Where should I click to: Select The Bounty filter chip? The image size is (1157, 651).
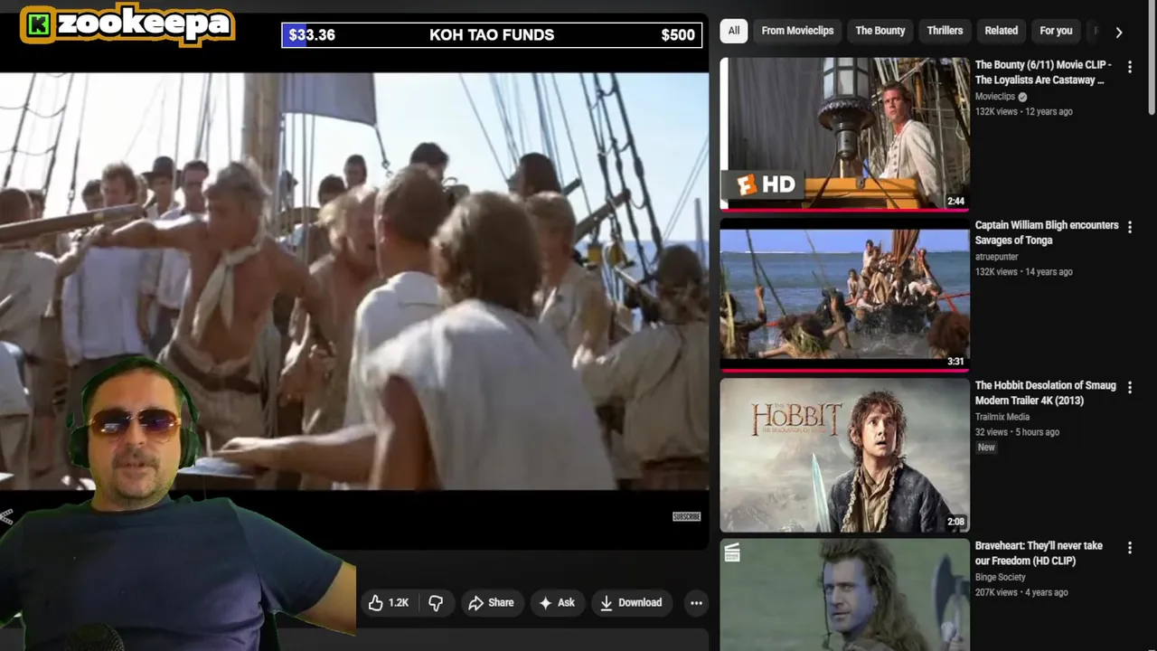(880, 31)
